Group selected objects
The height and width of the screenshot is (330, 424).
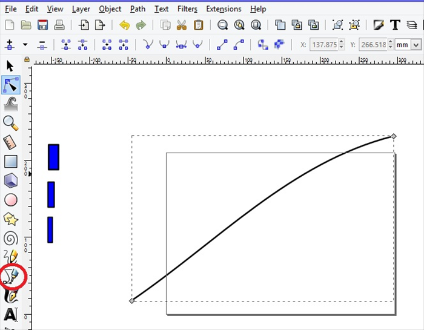338,25
